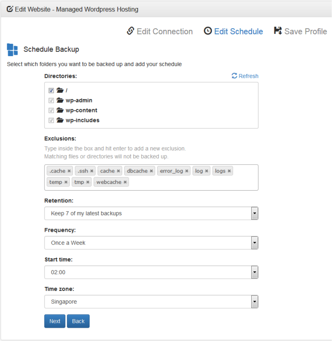Image resolution: width=335 pixels, height=341 pixels.
Task: Go to the Save Profile tab
Action: click(300, 31)
